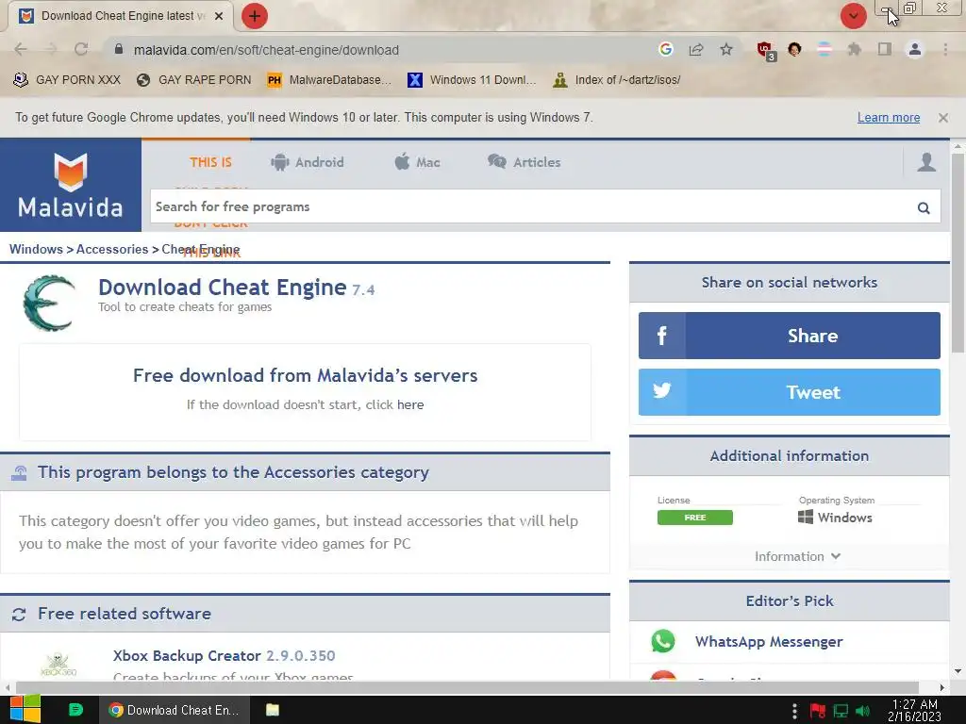Click the Tweet button

pos(790,392)
